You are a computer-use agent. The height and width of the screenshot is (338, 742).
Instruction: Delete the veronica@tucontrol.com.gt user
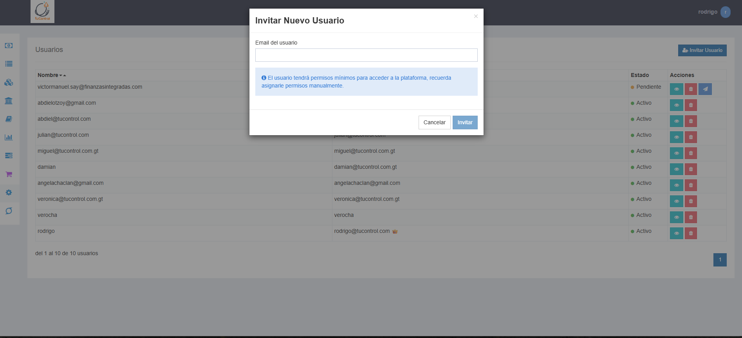coord(691,201)
